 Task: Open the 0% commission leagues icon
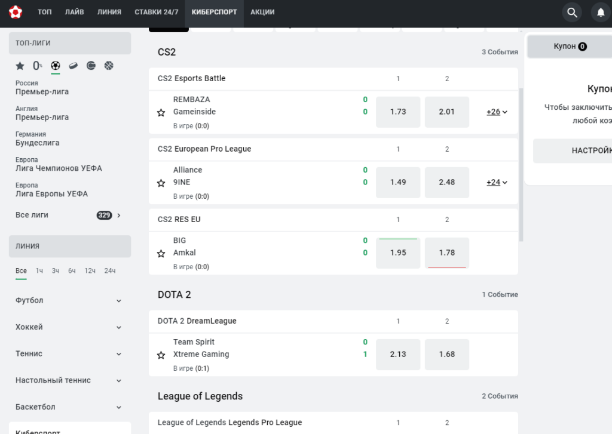point(38,66)
